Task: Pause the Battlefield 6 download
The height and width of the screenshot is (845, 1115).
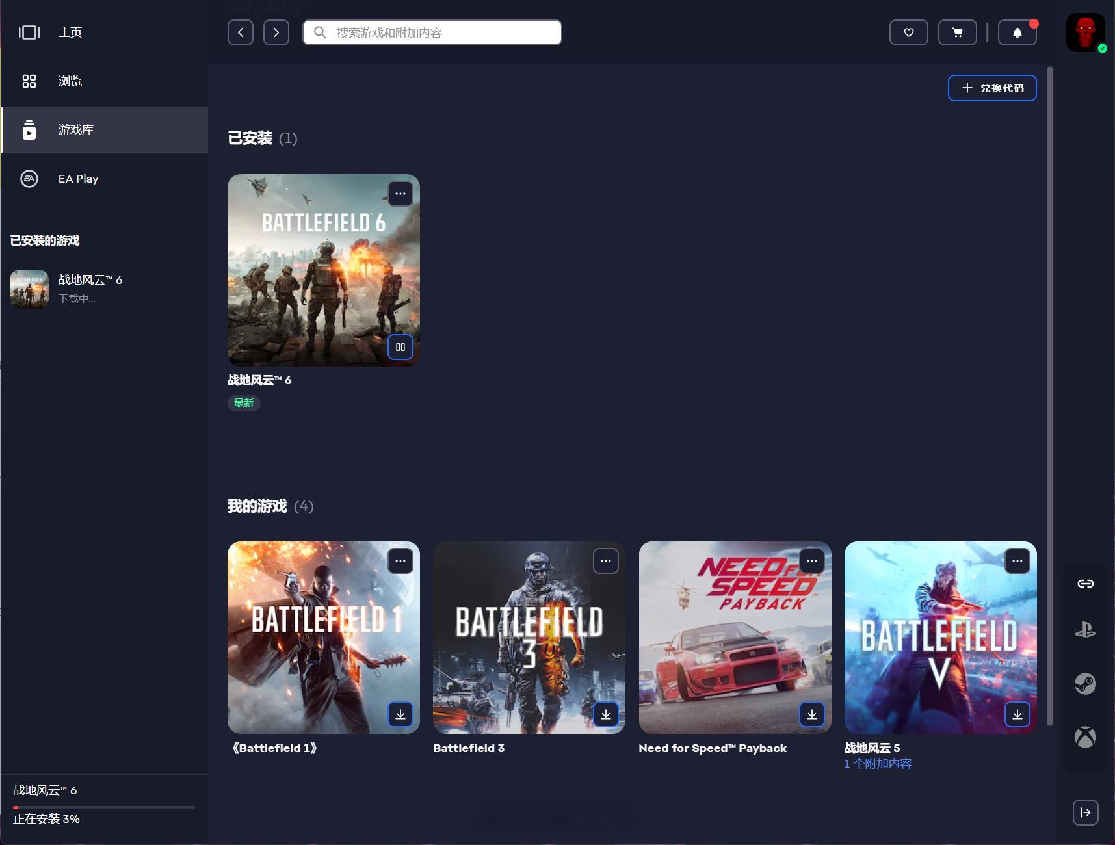Action: pyautogui.click(x=400, y=347)
